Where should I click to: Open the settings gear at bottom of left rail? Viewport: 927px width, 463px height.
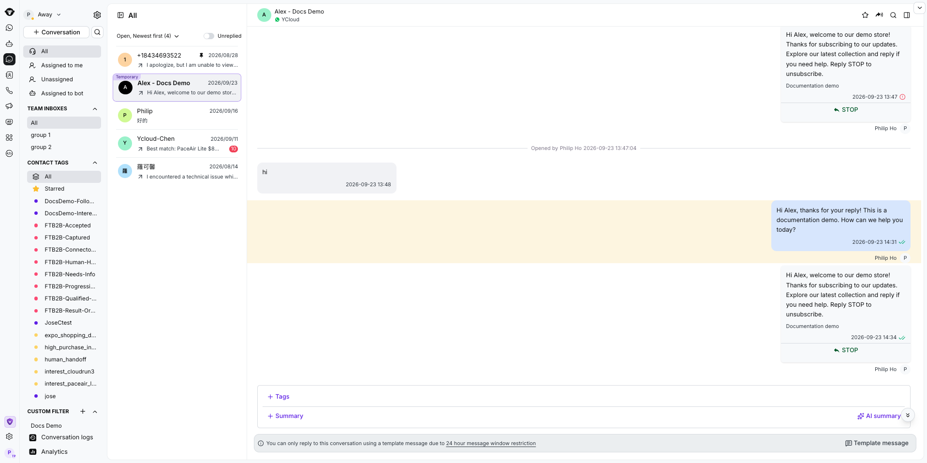click(9, 436)
